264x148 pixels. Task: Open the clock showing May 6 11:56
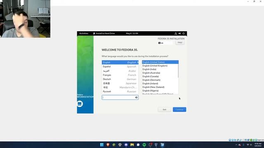(x=132, y=33)
